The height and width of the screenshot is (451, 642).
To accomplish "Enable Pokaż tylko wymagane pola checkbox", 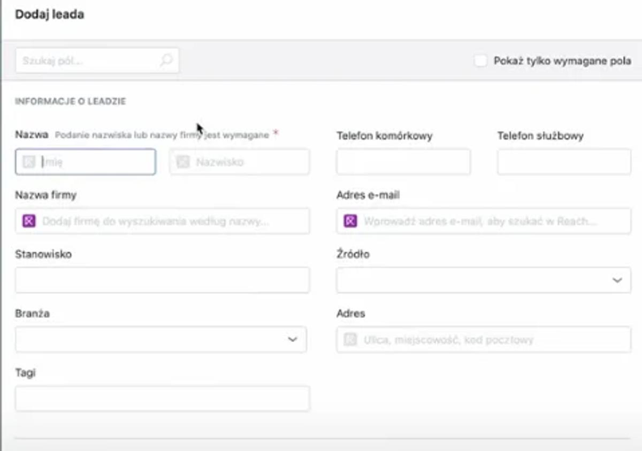I will pyautogui.click(x=480, y=61).
